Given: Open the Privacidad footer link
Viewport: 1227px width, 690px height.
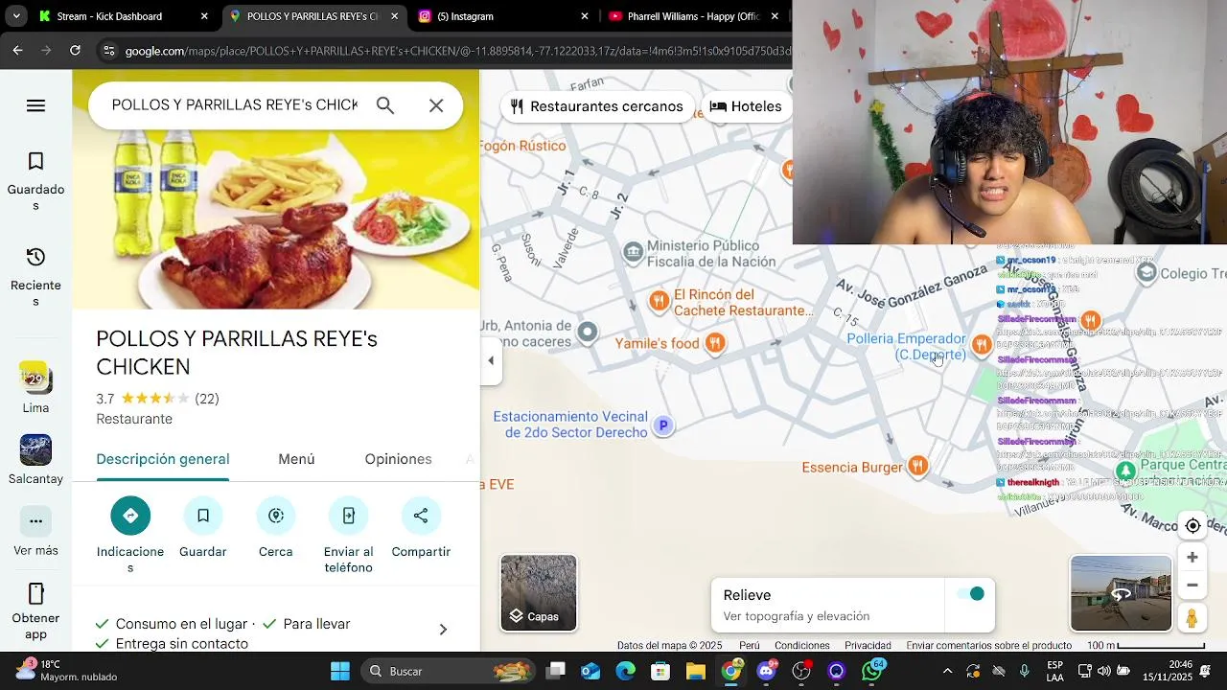Looking at the screenshot, I should 868,646.
